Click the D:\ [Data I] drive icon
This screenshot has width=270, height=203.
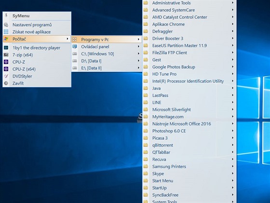75,61
